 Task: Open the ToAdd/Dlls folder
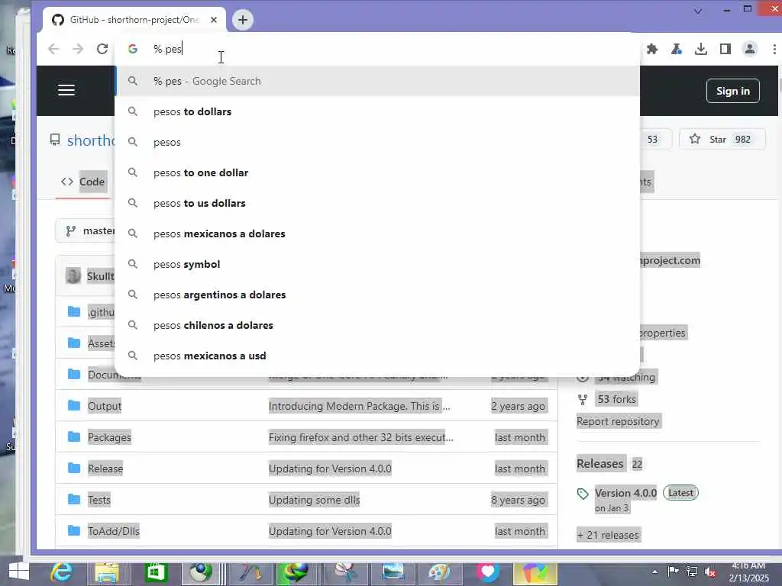pos(114,531)
